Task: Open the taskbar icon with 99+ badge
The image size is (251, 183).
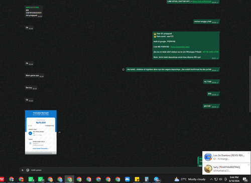Action: click(157, 179)
